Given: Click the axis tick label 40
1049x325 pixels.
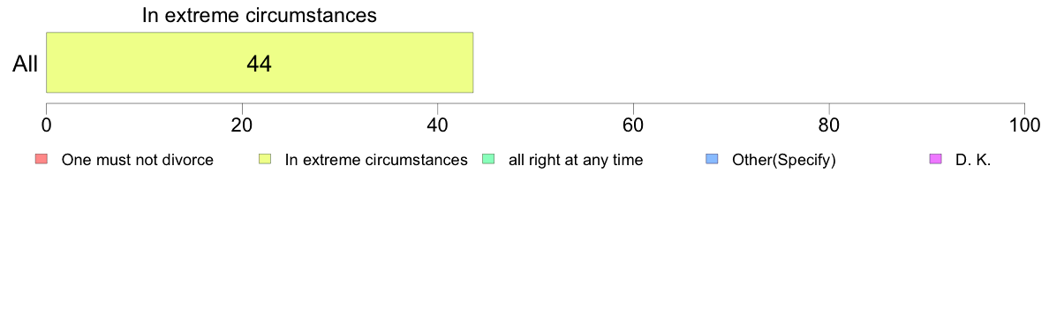Looking at the screenshot, I should pos(438,125).
